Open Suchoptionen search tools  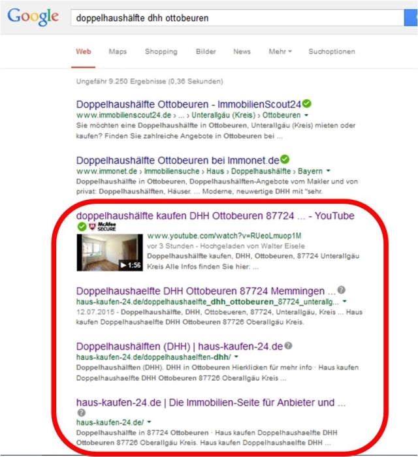tap(332, 52)
